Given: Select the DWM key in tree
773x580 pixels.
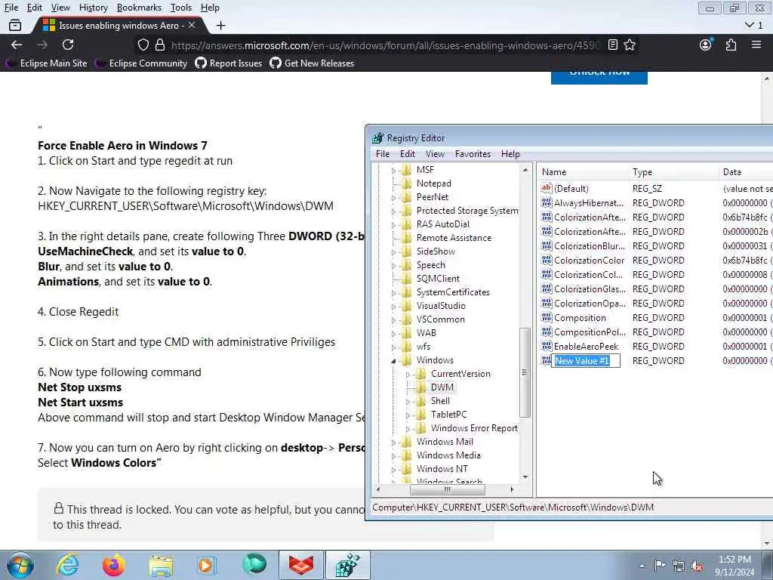Looking at the screenshot, I should [x=442, y=387].
